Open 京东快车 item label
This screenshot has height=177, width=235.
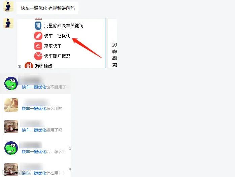(53, 46)
